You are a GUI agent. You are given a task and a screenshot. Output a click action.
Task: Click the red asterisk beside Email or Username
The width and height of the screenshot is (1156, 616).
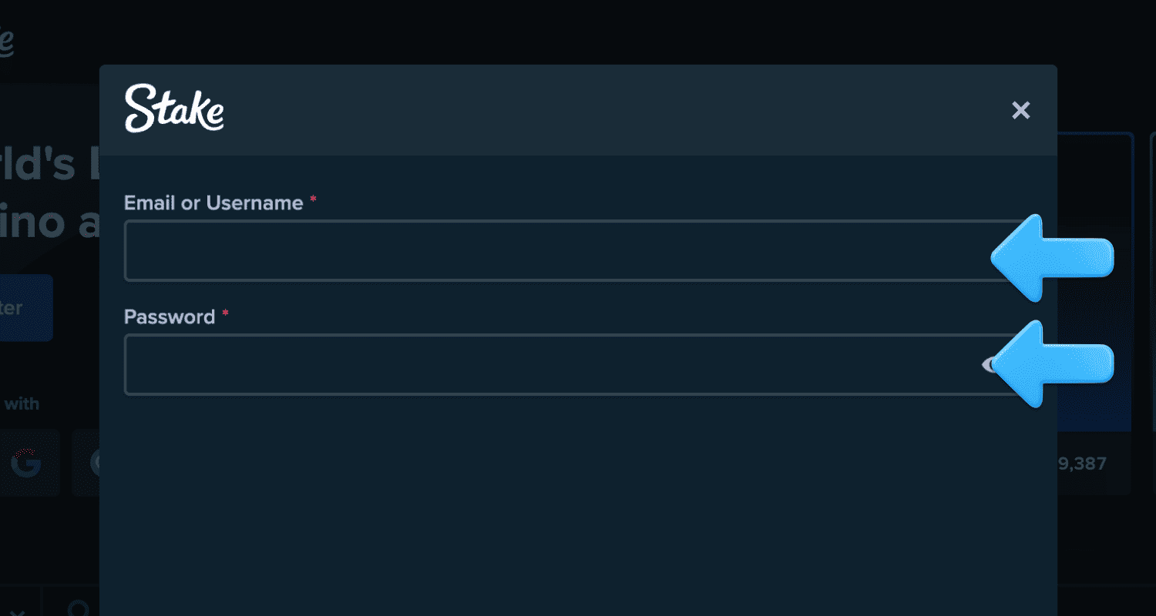[313, 200]
